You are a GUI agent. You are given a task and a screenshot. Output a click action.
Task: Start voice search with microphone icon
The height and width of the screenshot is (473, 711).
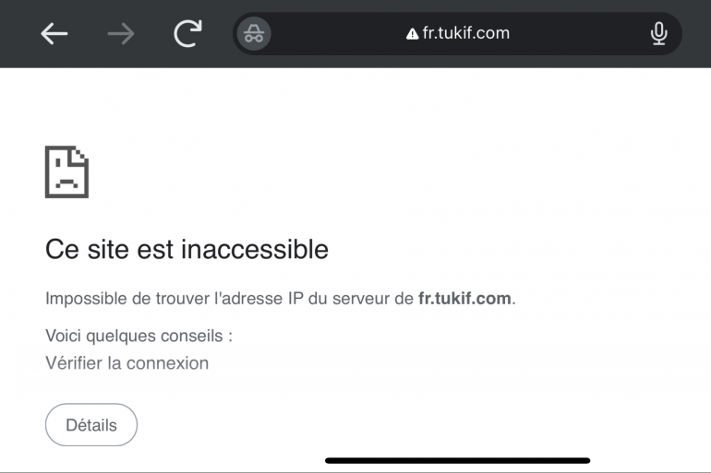[658, 33]
